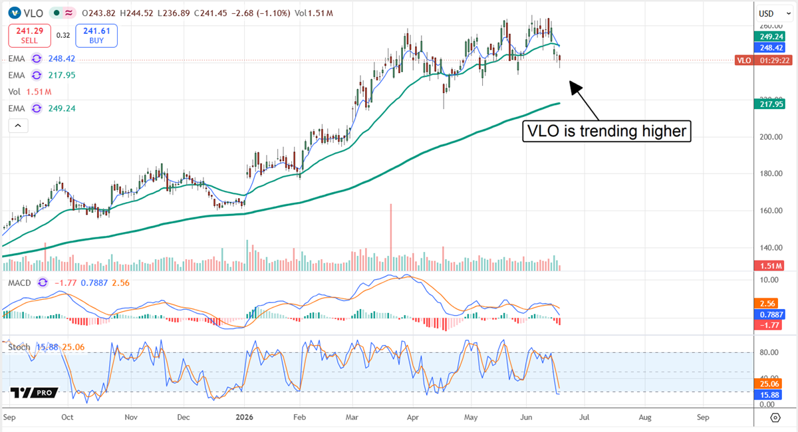This screenshot has height=432, width=798.
Task: Click the May label on time axis
Action: pos(471,418)
